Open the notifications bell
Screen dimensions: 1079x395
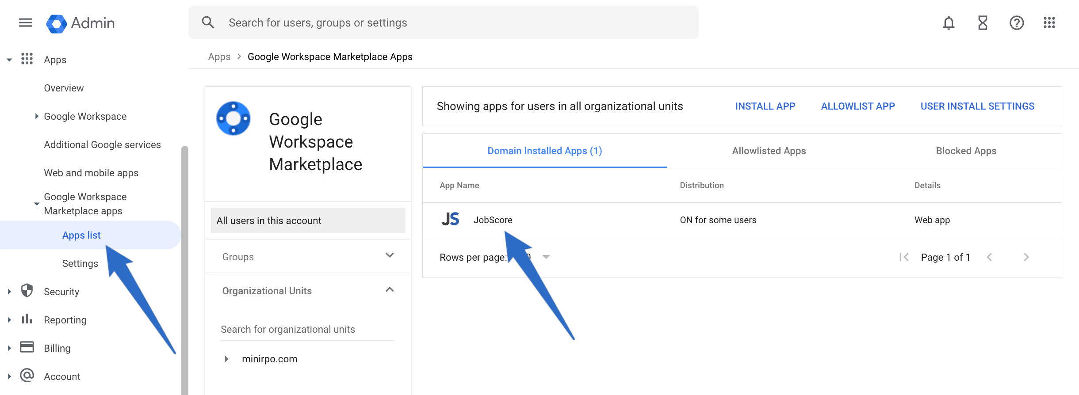[x=949, y=23]
